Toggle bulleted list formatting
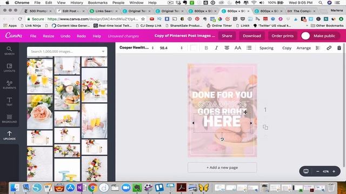Viewport: 346px width, 194px height. click(249, 48)
